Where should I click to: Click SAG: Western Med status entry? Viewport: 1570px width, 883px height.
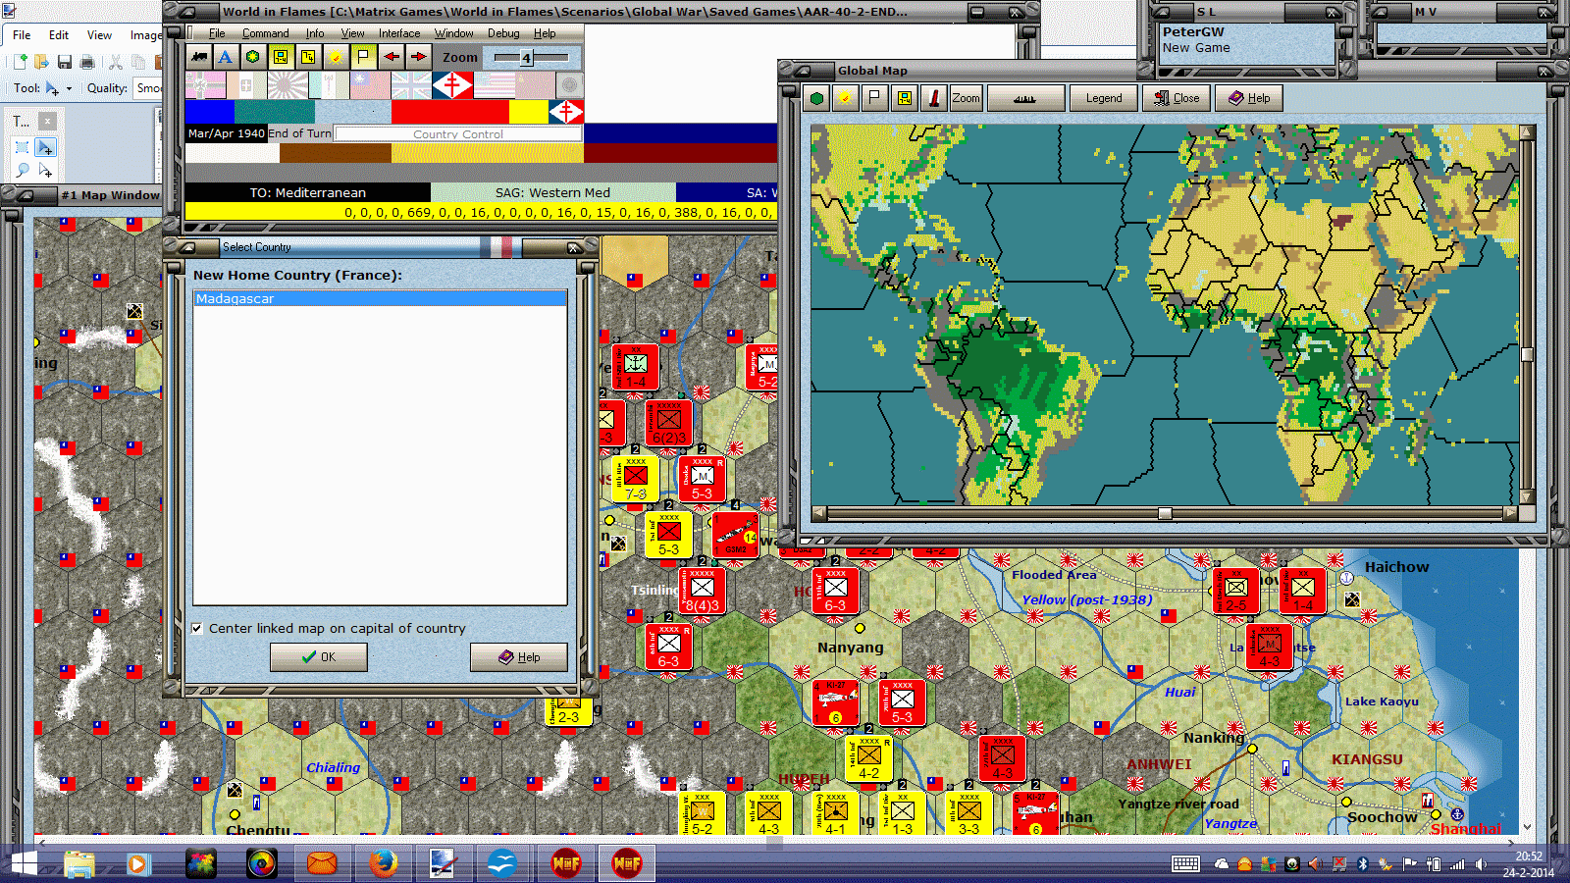[x=552, y=192]
